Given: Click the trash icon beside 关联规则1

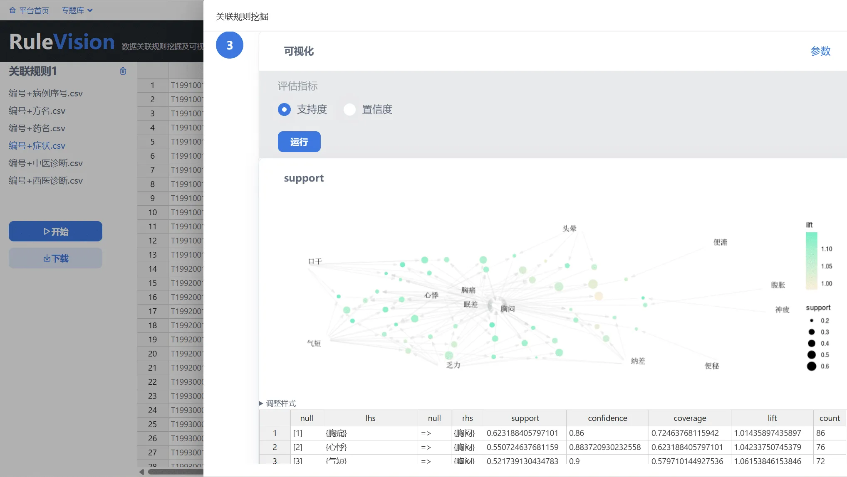Looking at the screenshot, I should 123,71.
